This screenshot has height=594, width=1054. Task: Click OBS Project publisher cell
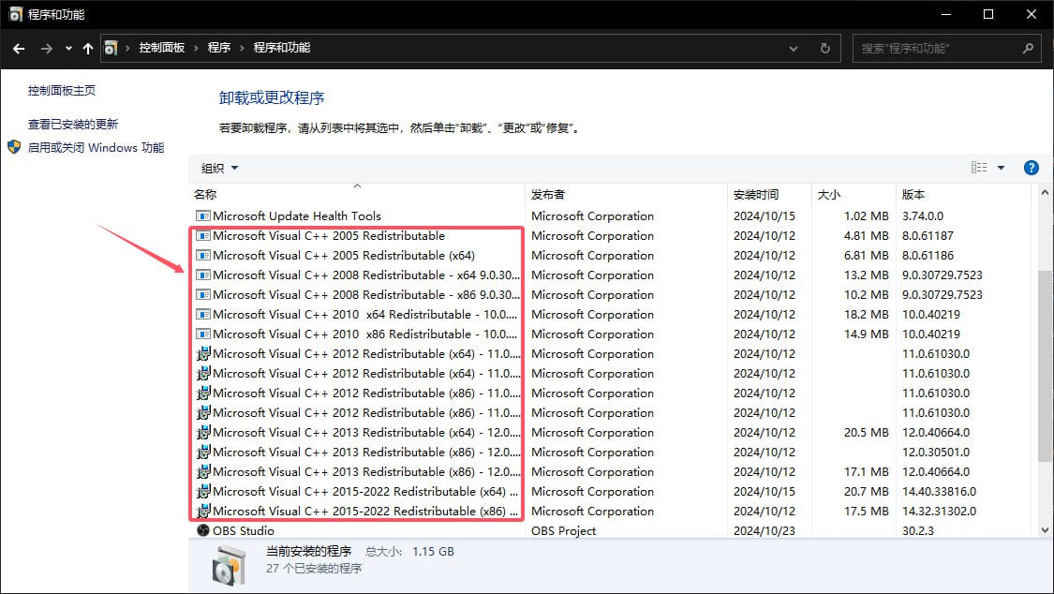click(x=563, y=531)
